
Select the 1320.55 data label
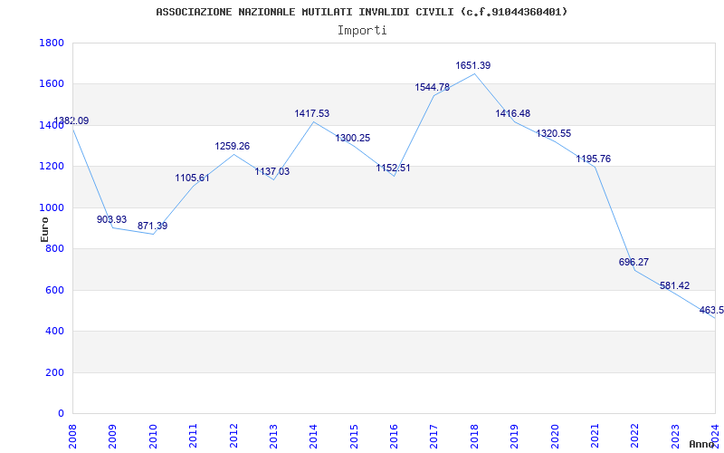[554, 133]
